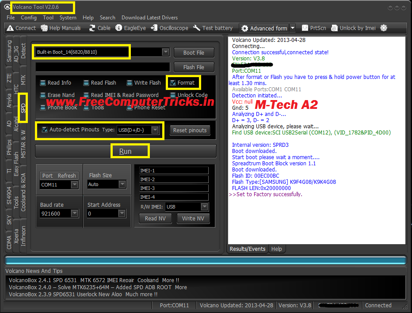Select the MSTAR & W side tab

point(23,144)
